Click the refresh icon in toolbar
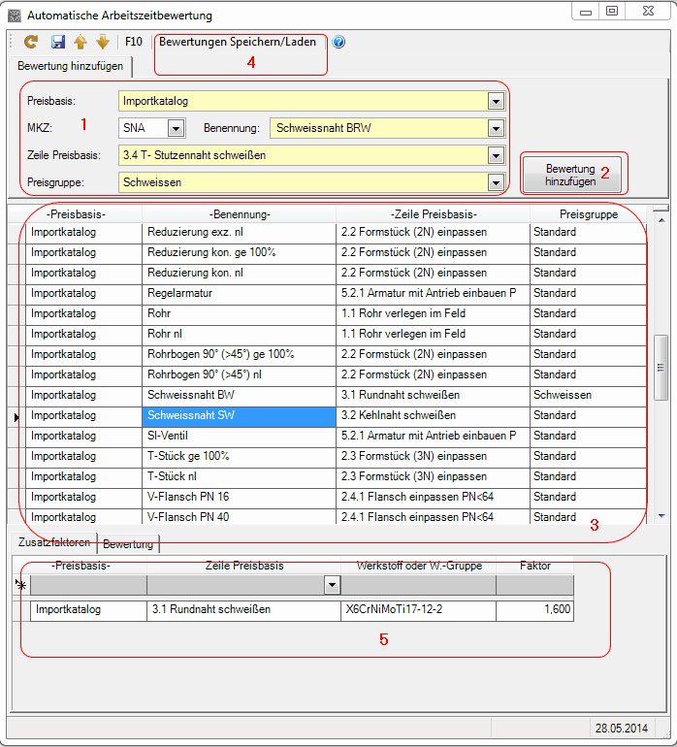 point(31,42)
